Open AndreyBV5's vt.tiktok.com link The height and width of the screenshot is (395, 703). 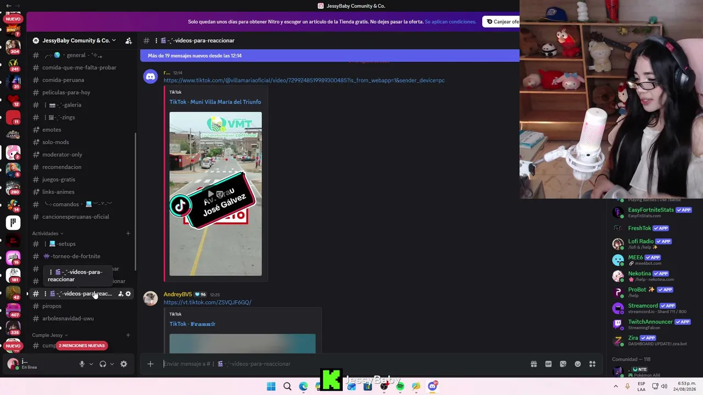tap(208, 302)
